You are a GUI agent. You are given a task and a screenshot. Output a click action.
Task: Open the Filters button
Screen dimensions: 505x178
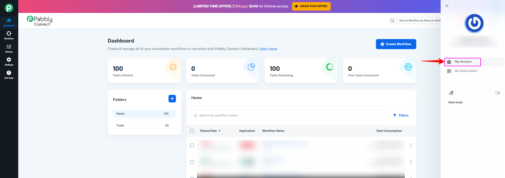tap(401, 115)
